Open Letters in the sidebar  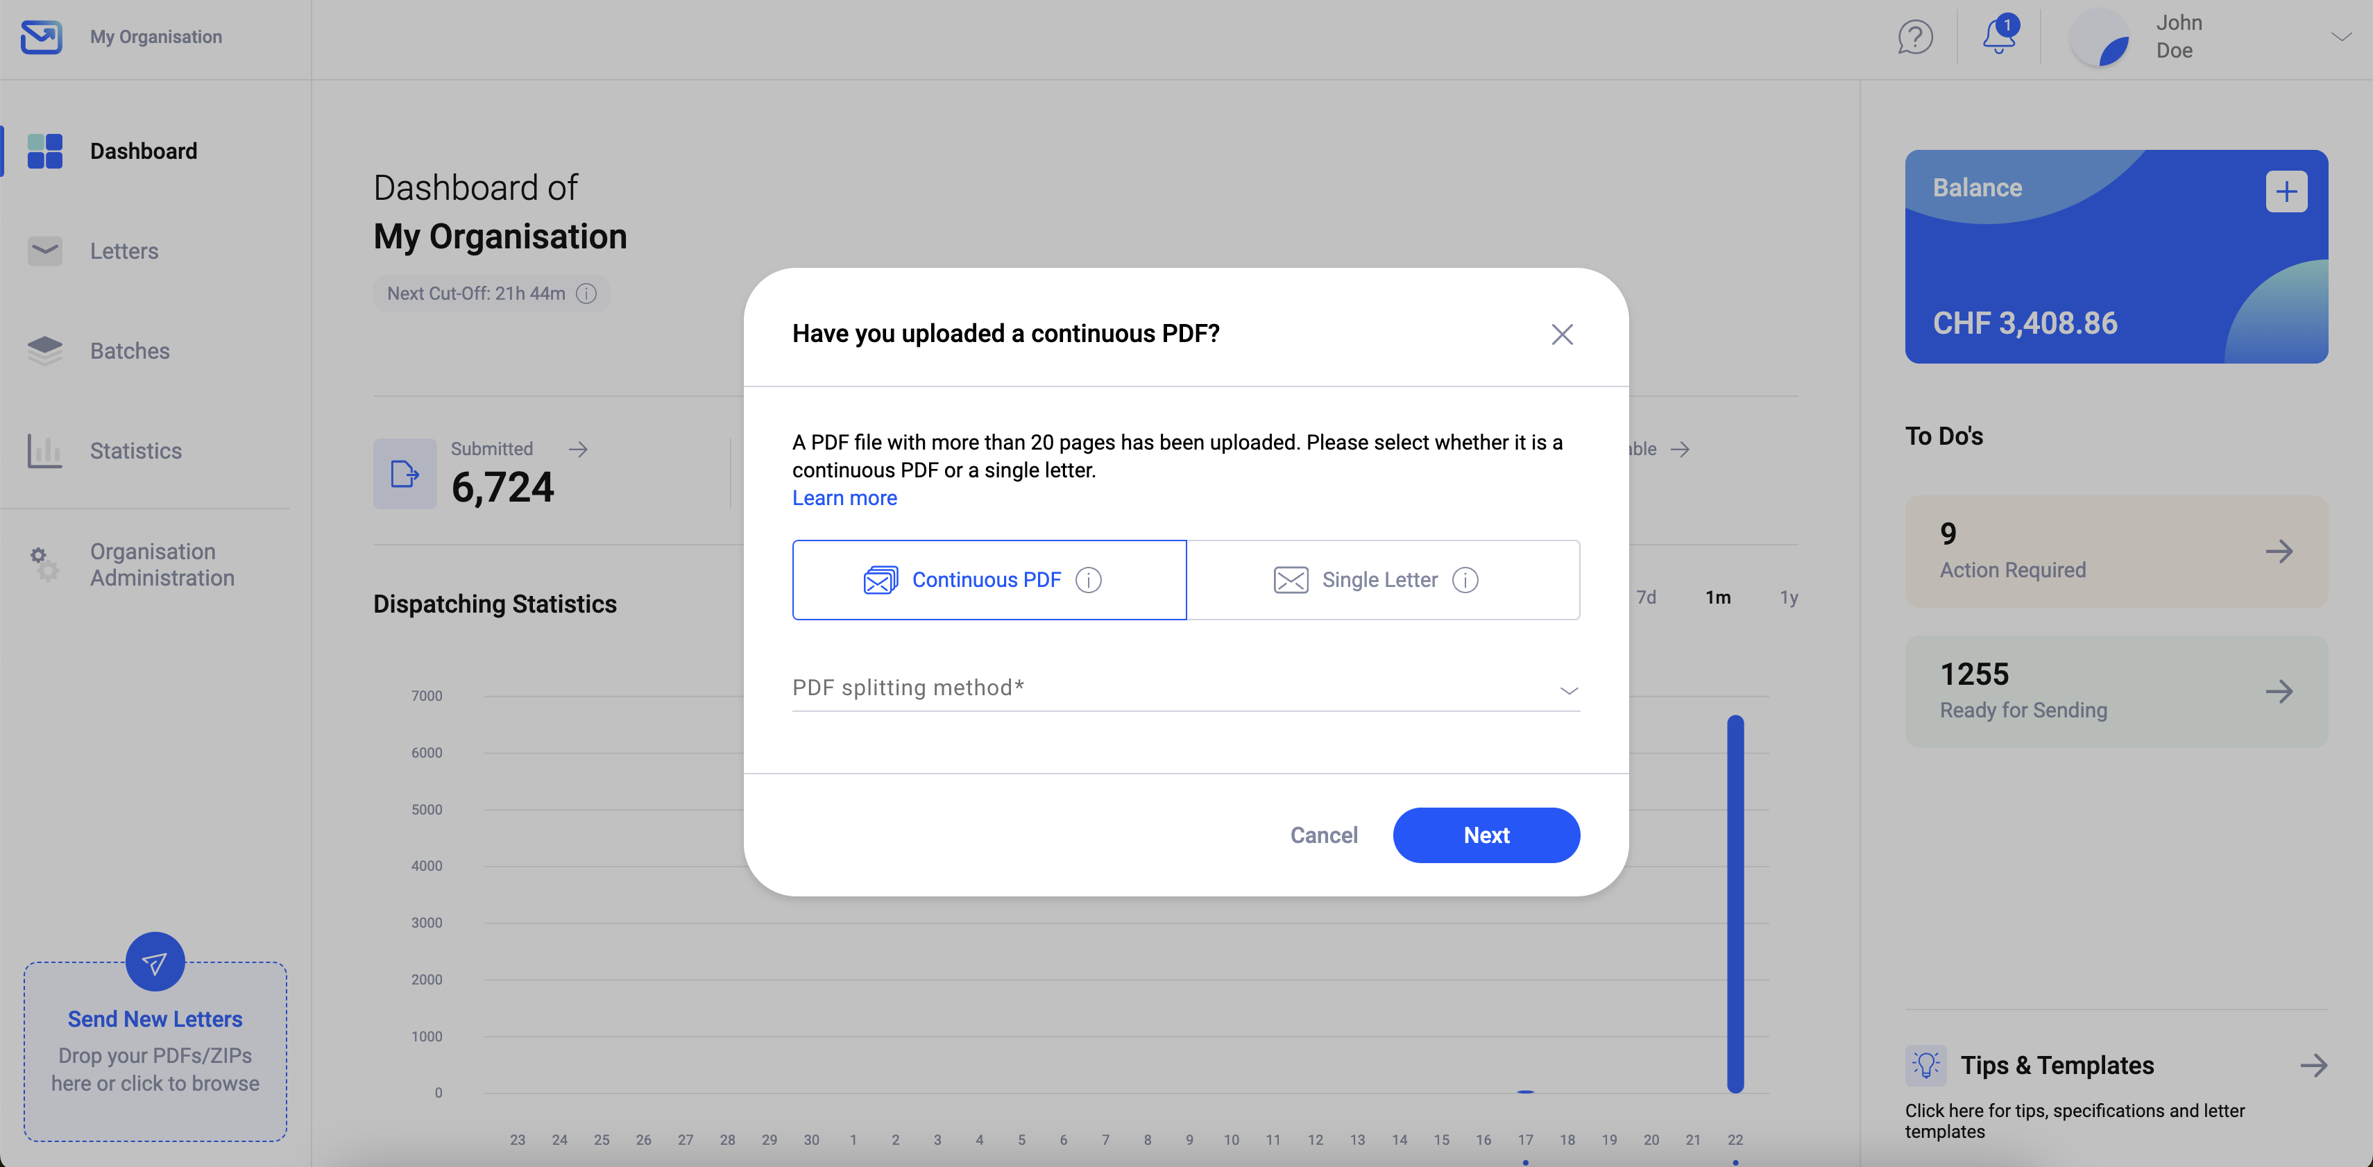tap(124, 250)
